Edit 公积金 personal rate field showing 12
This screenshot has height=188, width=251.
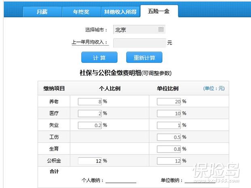90,161
